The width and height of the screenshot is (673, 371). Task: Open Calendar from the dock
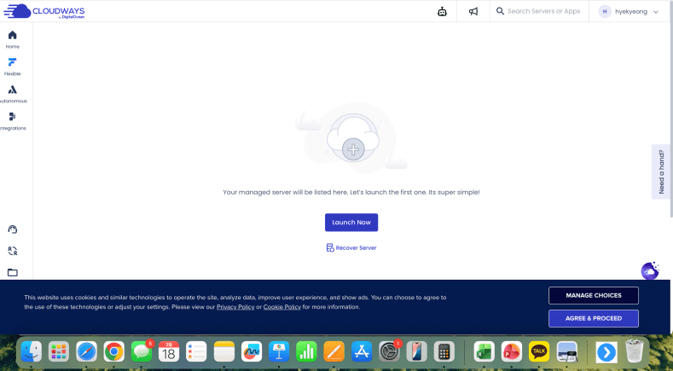[169, 352]
